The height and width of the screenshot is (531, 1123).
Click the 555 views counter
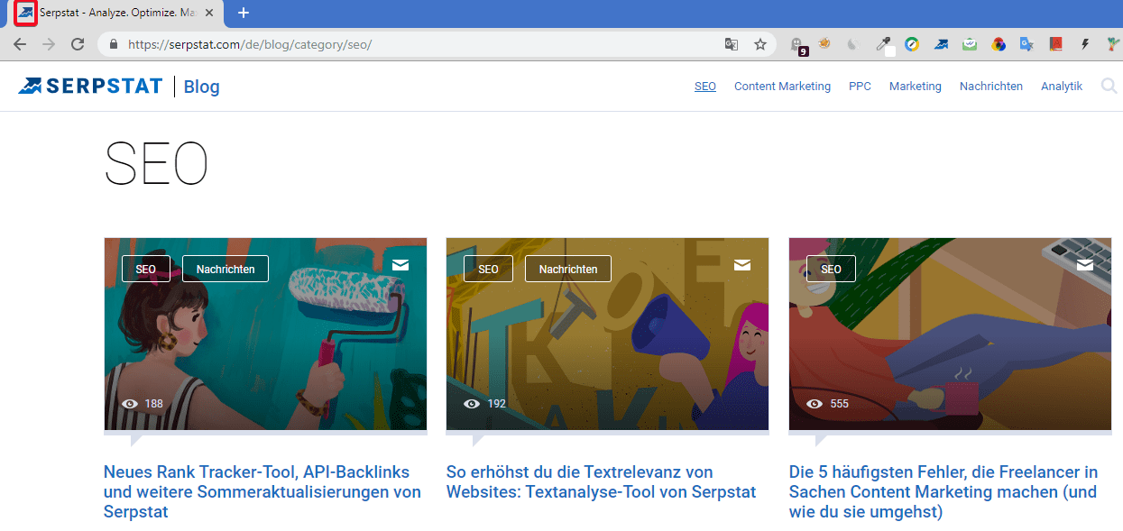point(828,404)
